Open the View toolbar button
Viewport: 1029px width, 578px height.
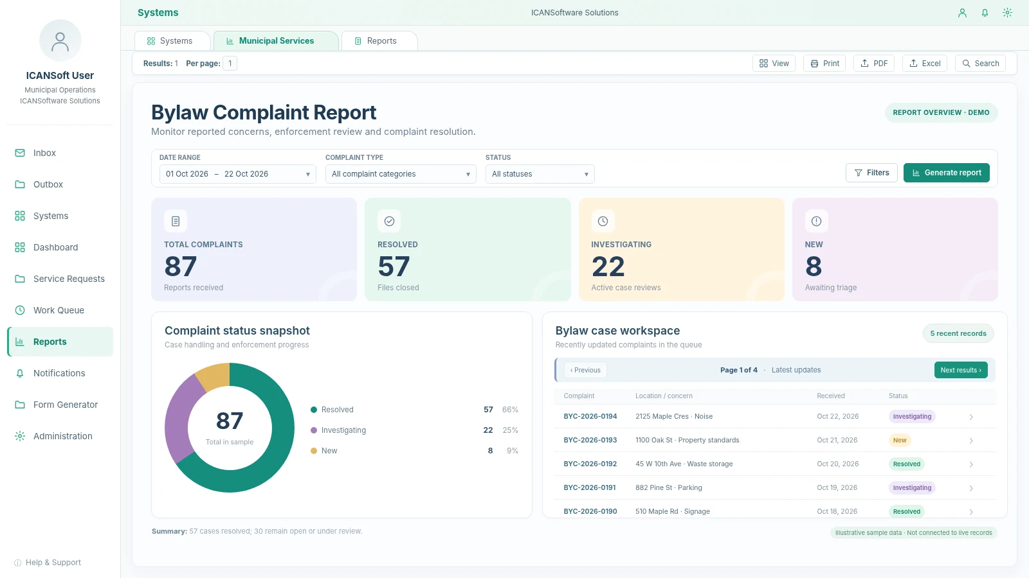tap(774, 64)
